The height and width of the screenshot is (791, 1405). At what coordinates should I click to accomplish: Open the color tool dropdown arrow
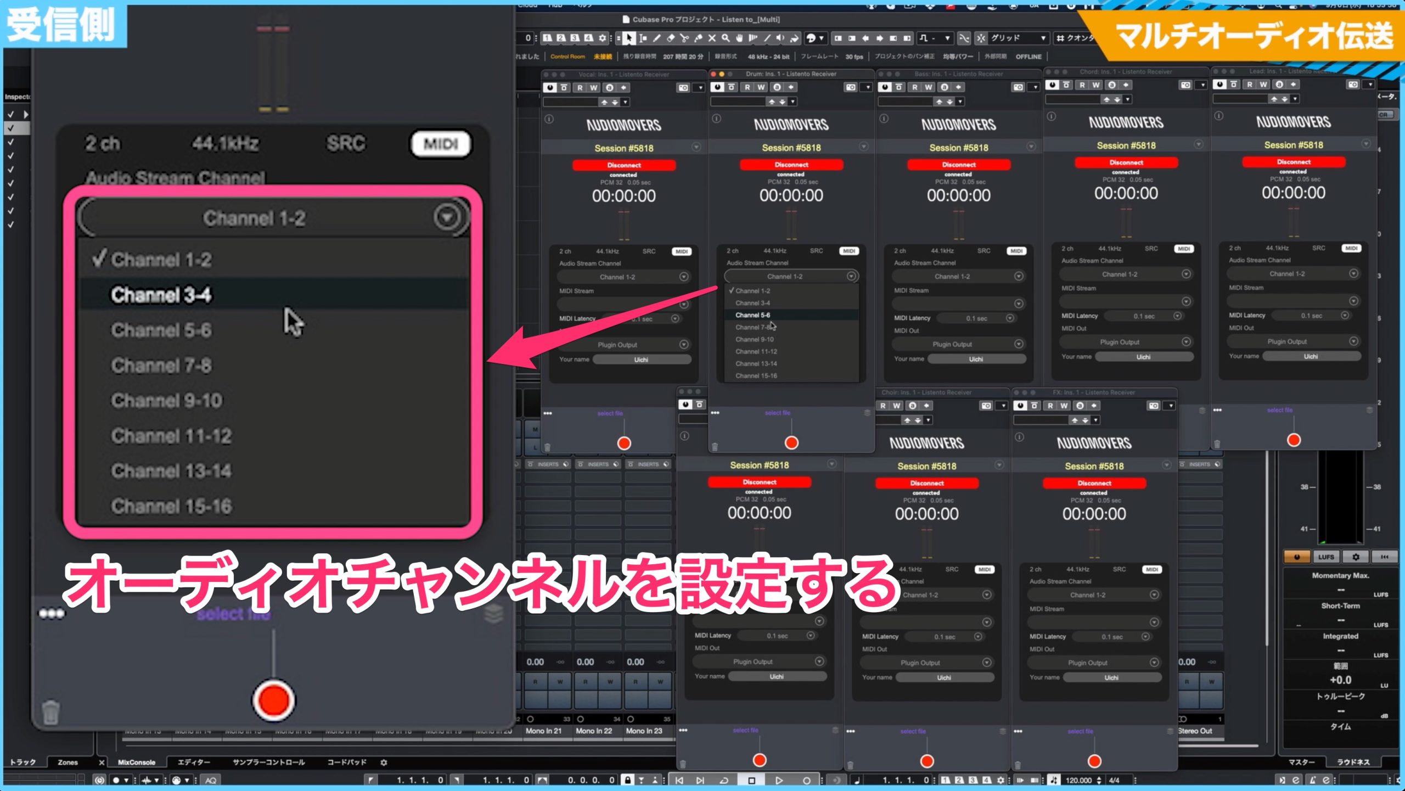pos(822,38)
